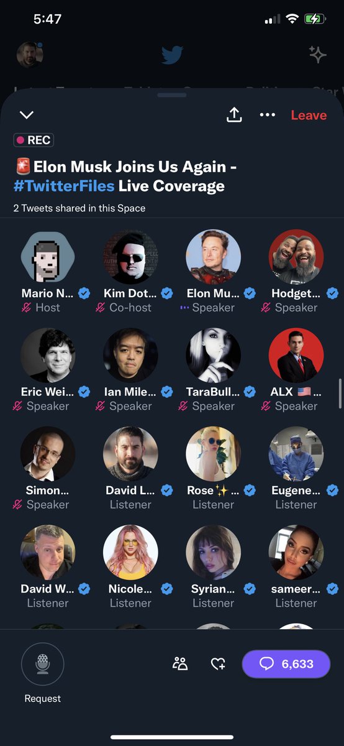Image resolution: width=344 pixels, height=746 pixels.
Task: Open the 6,633 comments button
Action: point(286,664)
